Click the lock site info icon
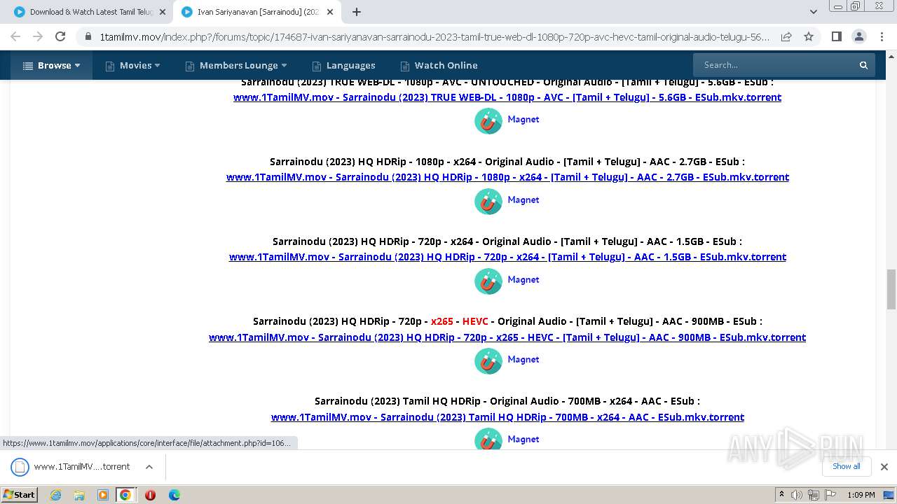The height and width of the screenshot is (504, 897). click(x=88, y=36)
